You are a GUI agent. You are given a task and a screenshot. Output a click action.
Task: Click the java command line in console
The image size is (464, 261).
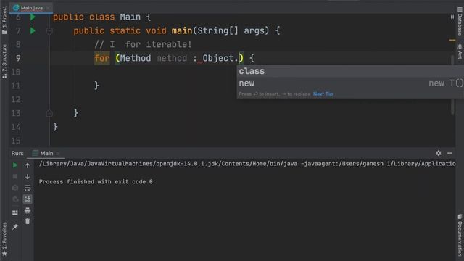click(247, 164)
